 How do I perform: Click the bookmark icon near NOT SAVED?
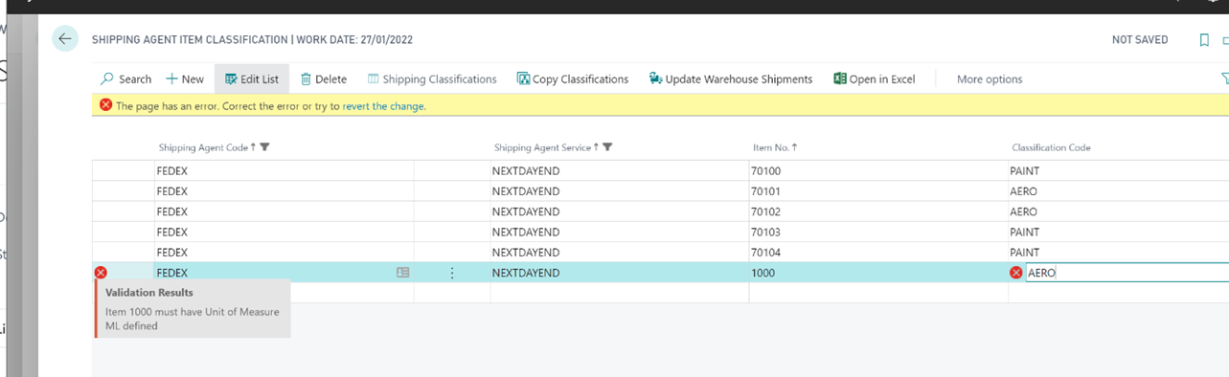coord(1204,40)
